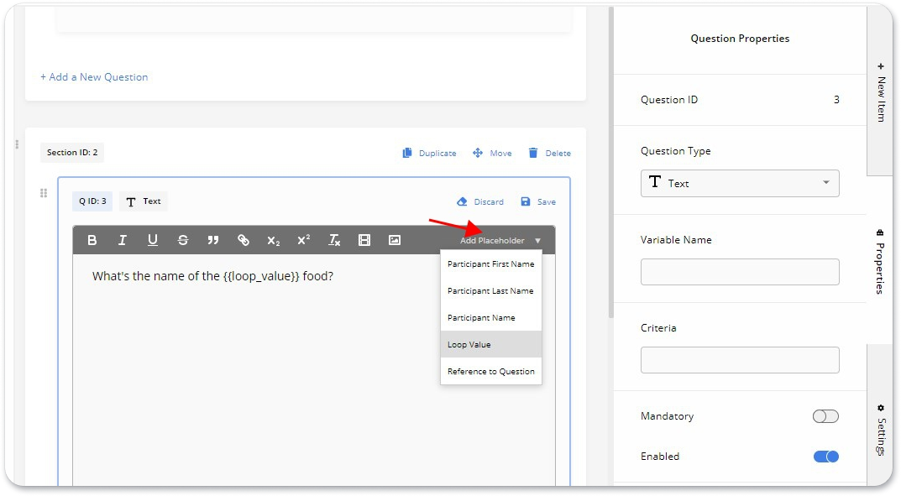Select Loop Value from placeholder menu

(490, 344)
